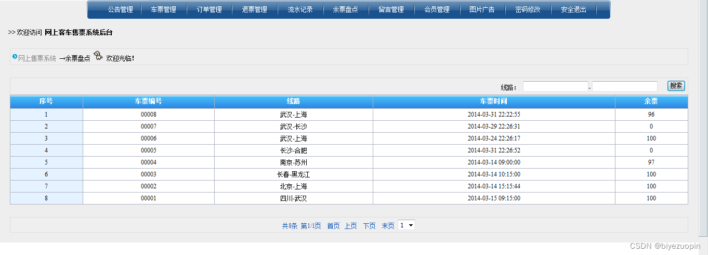Click the remaining tickets value 97
This screenshot has width=708, height=255.
(x=651, y=162)
